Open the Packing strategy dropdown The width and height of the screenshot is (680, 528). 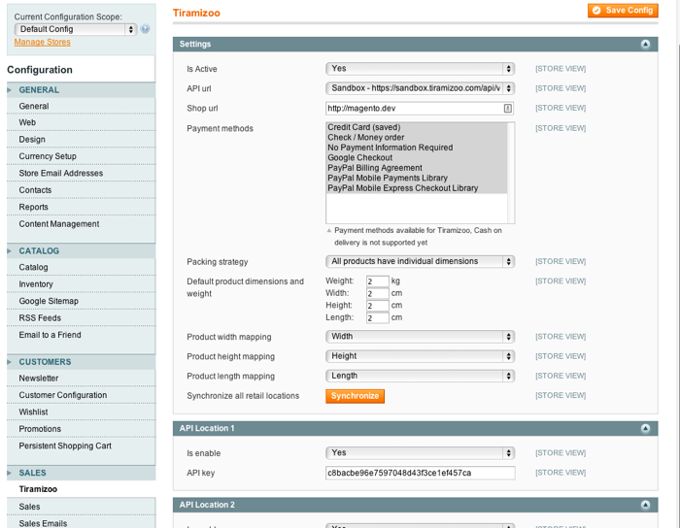(420, 262)
